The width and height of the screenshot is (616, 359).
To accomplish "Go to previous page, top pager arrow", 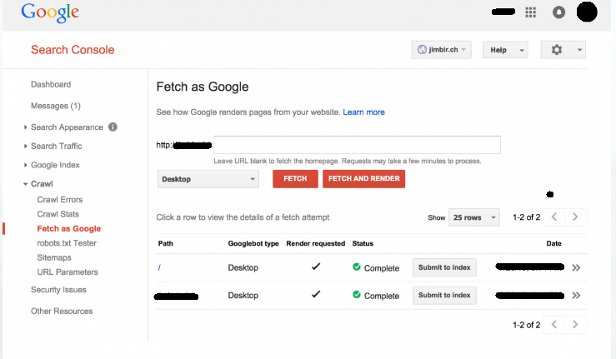I will (x=554, y=217).
